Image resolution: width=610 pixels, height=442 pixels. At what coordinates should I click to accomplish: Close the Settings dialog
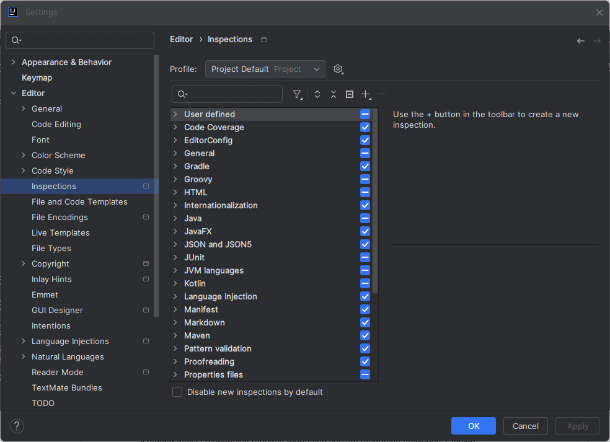599,12
